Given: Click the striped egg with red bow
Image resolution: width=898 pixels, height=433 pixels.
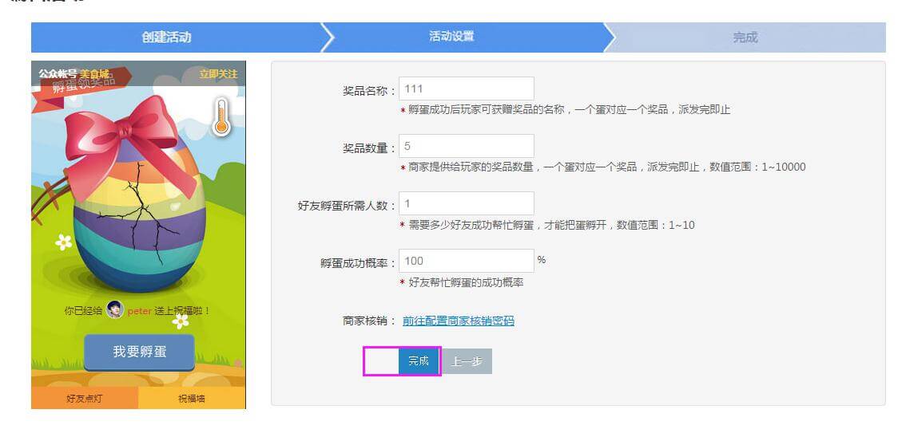Looking at the screenshot, I should pyautogui.click(x=137, y=195).
